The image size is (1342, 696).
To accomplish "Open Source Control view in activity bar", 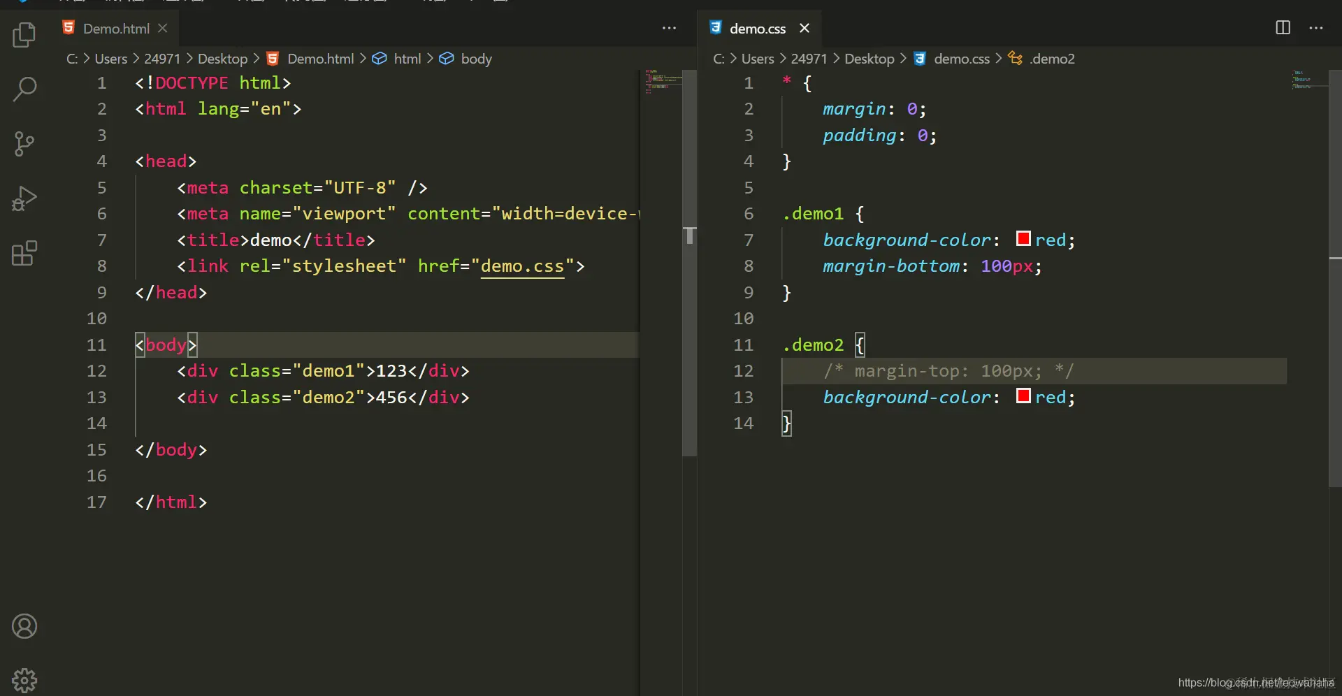I will (x=24, y=144).
